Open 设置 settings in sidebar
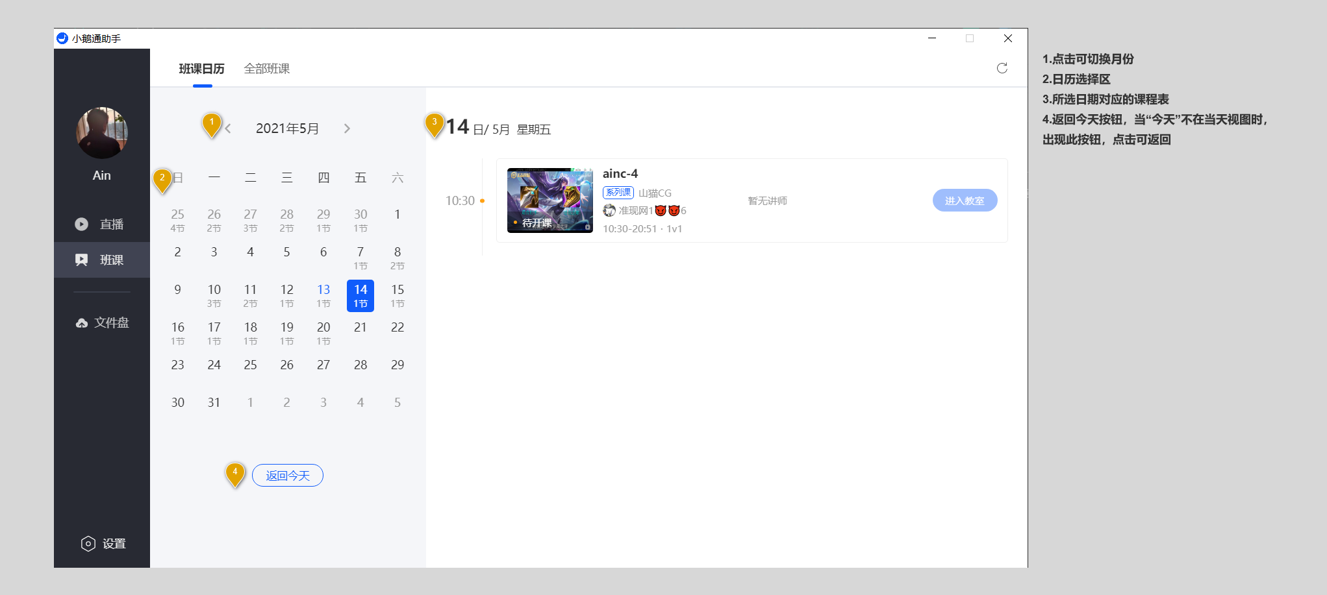Image resolution: width=1327 pixels, height=595 pixels. coord(103,544)
